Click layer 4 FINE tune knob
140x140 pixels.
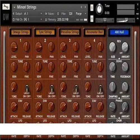(x=100, y=67)
